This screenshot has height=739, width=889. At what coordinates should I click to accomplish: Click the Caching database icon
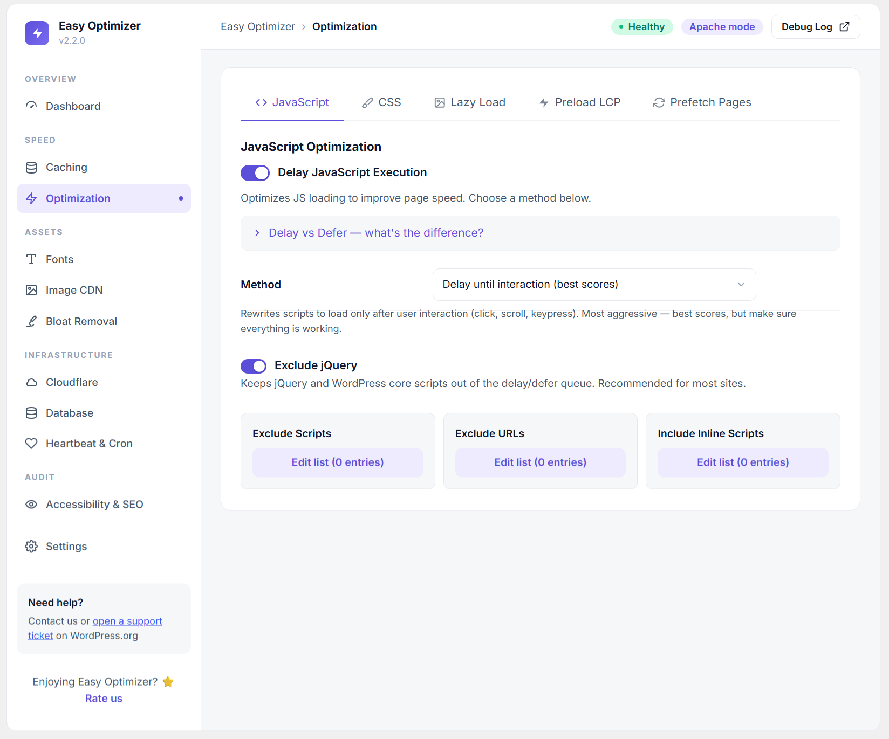pos(31,167)
